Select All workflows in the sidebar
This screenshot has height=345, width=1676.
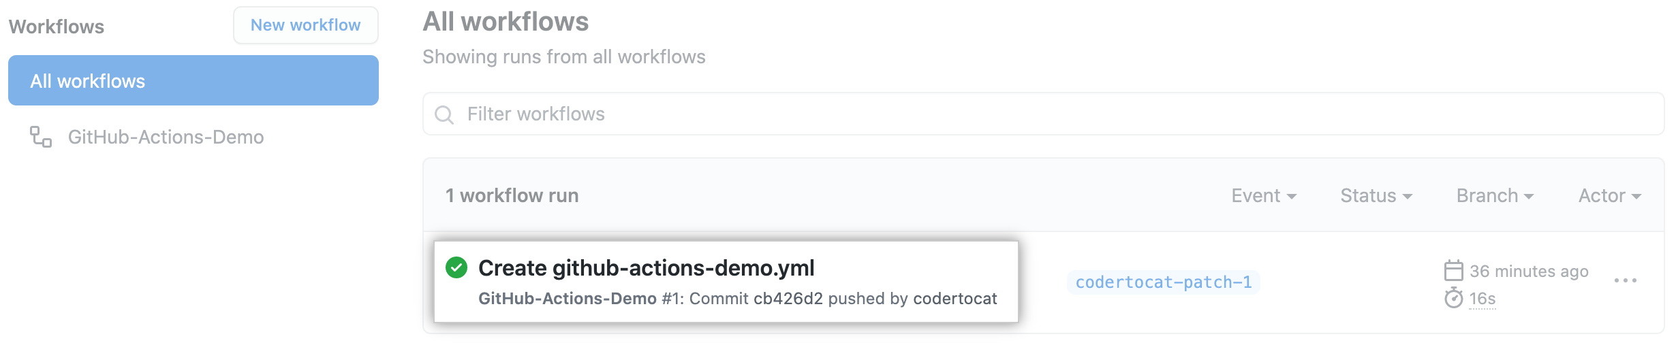(x=193, y=81)
